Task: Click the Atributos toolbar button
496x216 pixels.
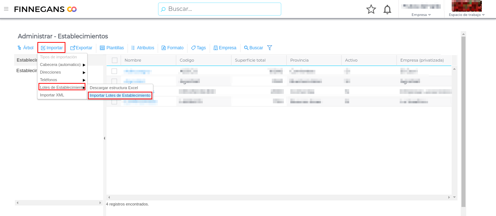Action: [x=142, y=48]
